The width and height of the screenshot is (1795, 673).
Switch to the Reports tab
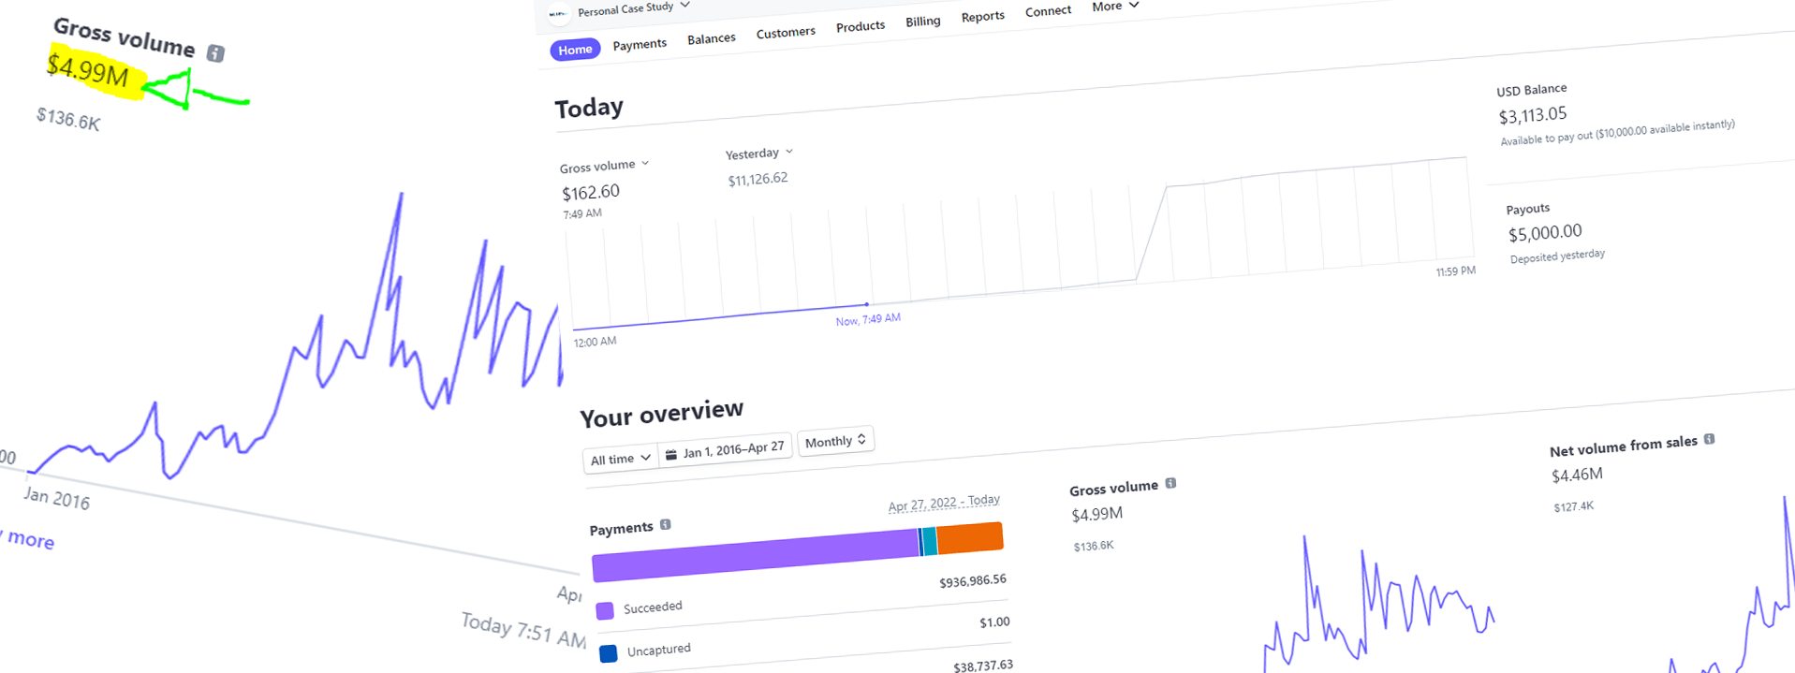[982, 17]
